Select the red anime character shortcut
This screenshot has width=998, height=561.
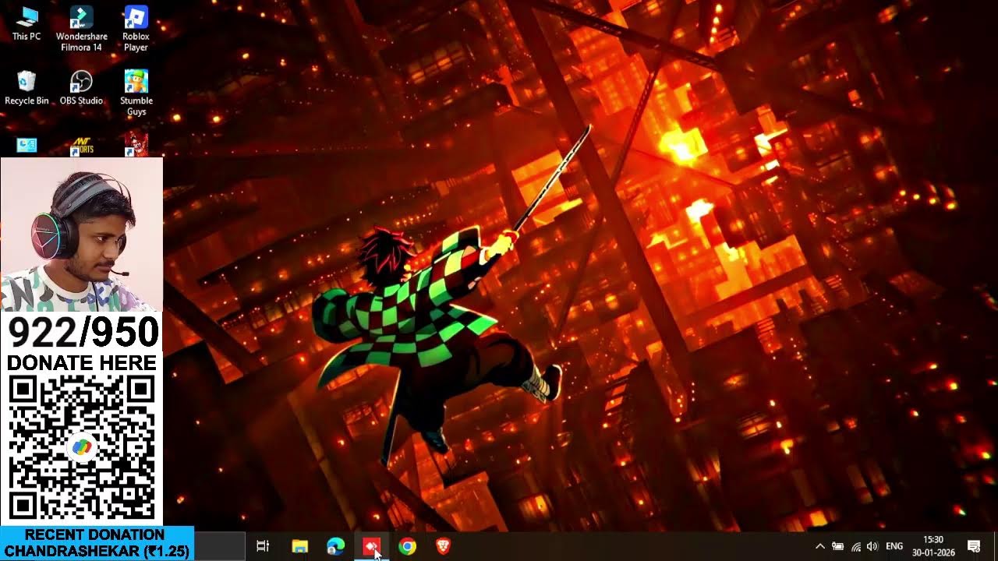(x=136, y=145)
